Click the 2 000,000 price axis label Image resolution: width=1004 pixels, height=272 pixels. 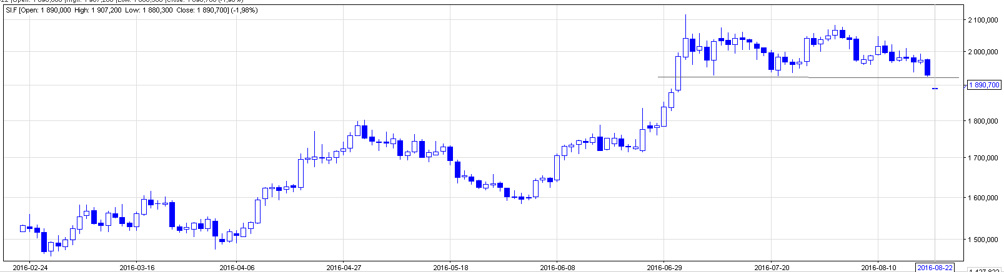coord(983,52)
